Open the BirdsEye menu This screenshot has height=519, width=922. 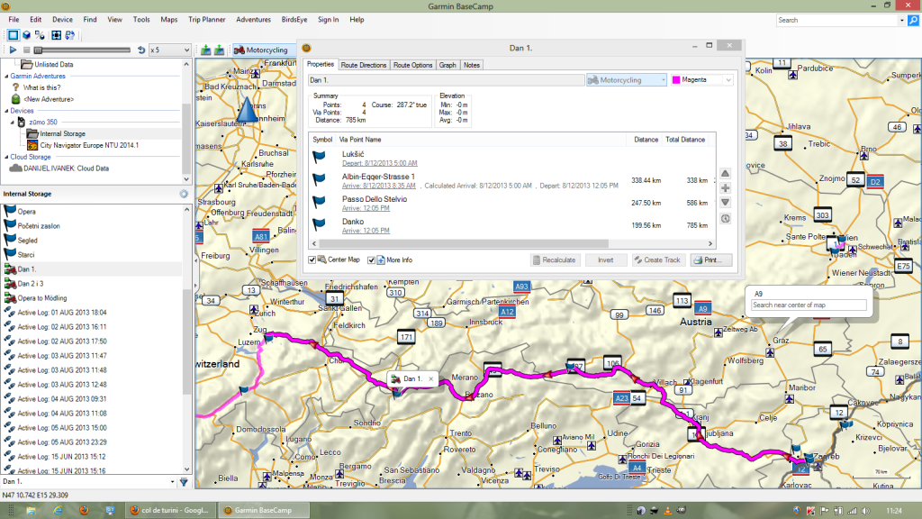click(294, 20)
